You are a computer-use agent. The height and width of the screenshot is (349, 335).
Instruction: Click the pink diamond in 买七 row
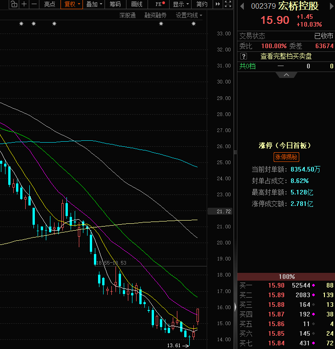tap(313, 343)
